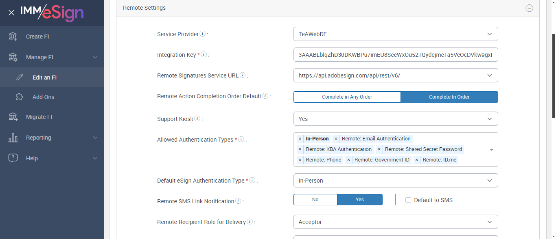Select Complete in Any Order option
This screenshot has height=239, width=556.
click(347, 97)
